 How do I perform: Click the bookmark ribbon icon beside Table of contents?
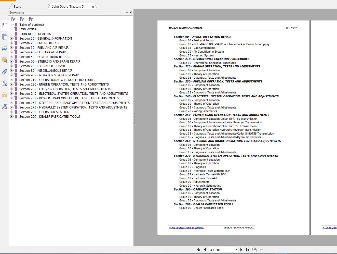point(16,25)
